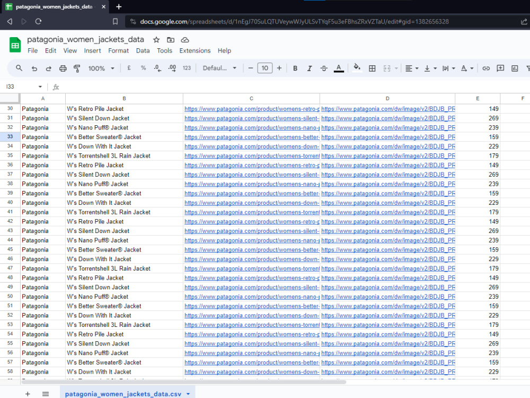Image resolution: width=530 pixels, height=398 pixels.
Task: Open row 30 product URL link
Action: pos(252,109)
